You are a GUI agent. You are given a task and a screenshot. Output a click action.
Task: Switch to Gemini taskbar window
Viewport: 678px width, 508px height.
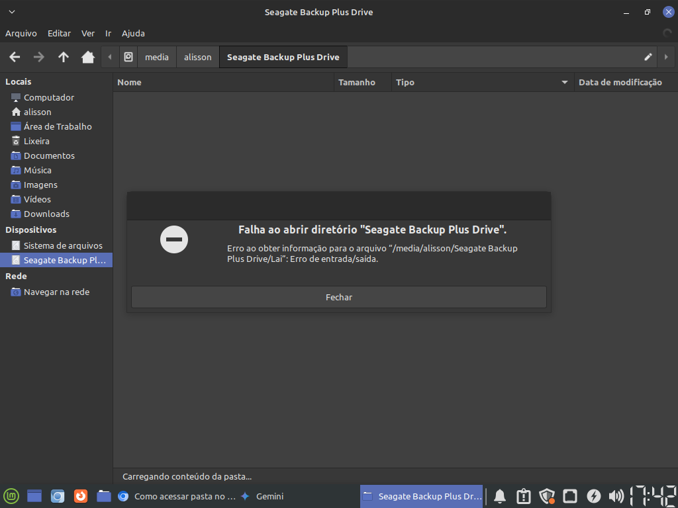[x=263, y=496]
